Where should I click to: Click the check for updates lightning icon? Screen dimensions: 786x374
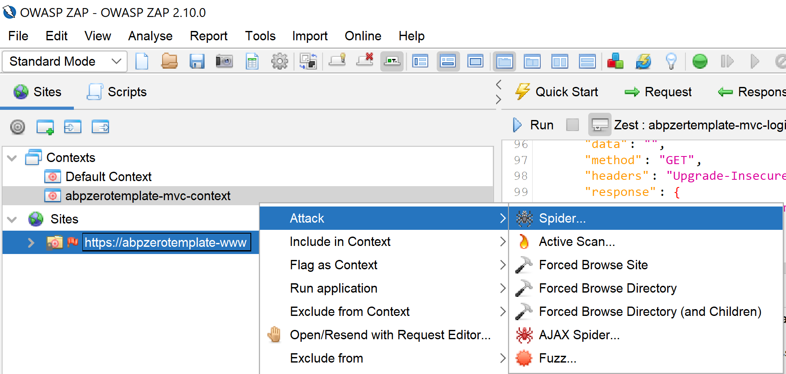click(643, 61)
